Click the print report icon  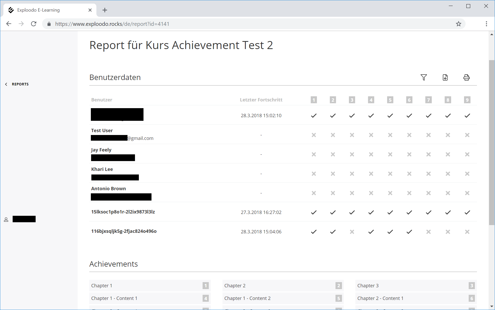point(466,77)
